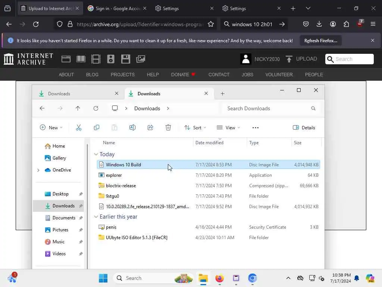Go back in File Explorer
Viewport: 382px width, 287px height.
pyautogui.click(x=42, y=108)
